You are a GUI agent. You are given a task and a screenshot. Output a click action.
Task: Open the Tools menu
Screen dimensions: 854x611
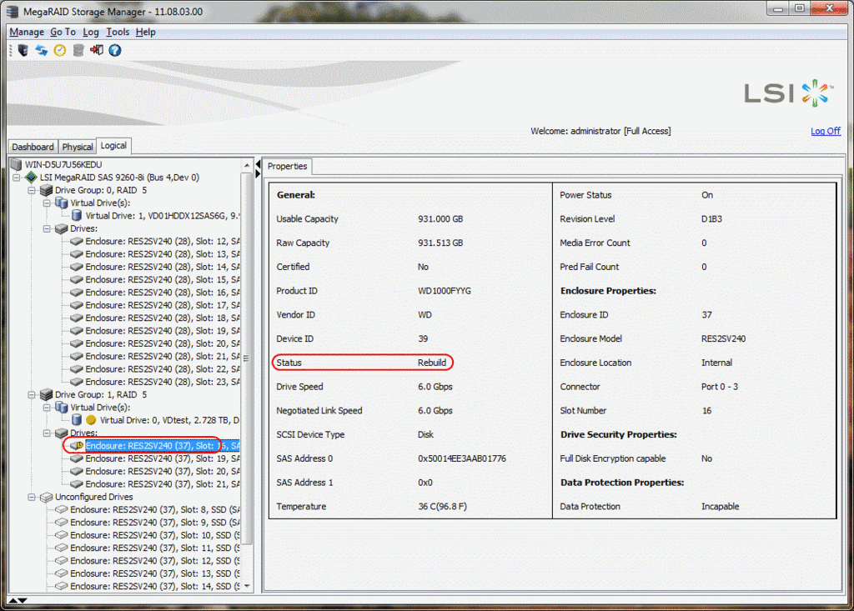click(118, 33)
